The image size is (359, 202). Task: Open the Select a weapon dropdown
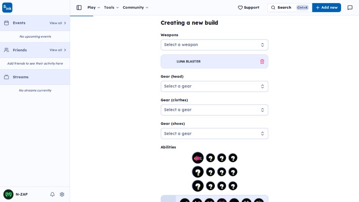click(215, 45)
